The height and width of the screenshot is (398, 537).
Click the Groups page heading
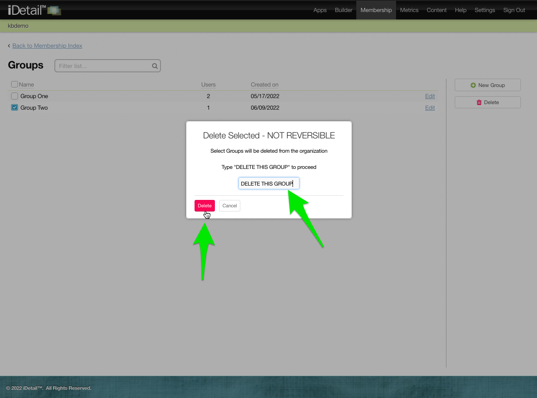click(26, 65)
